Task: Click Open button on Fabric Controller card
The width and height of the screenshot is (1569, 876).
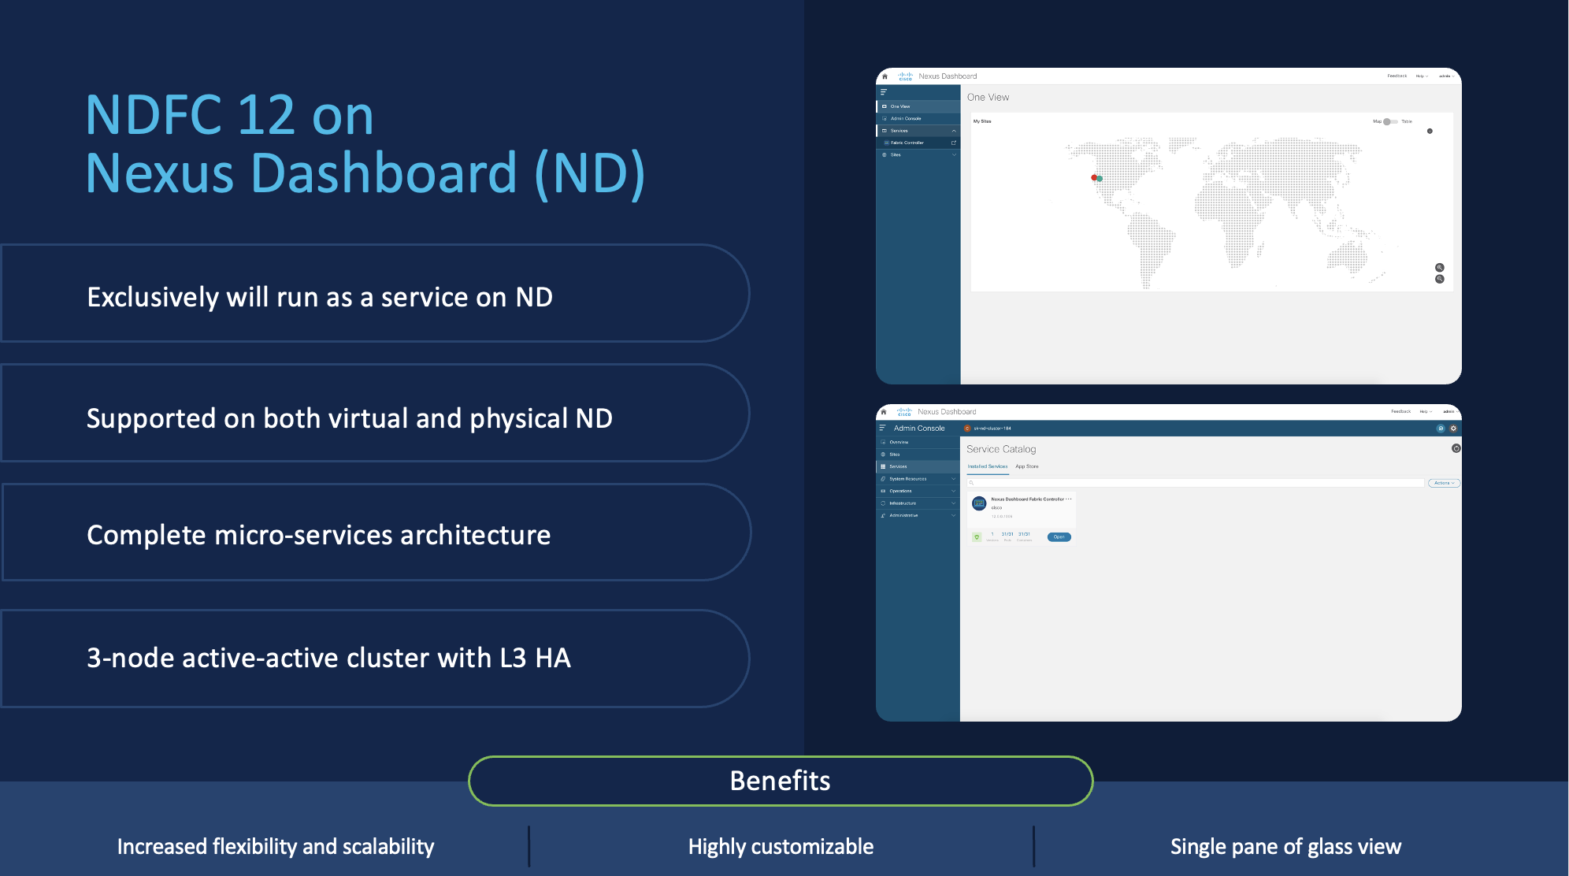Action: click(1059, 537)
